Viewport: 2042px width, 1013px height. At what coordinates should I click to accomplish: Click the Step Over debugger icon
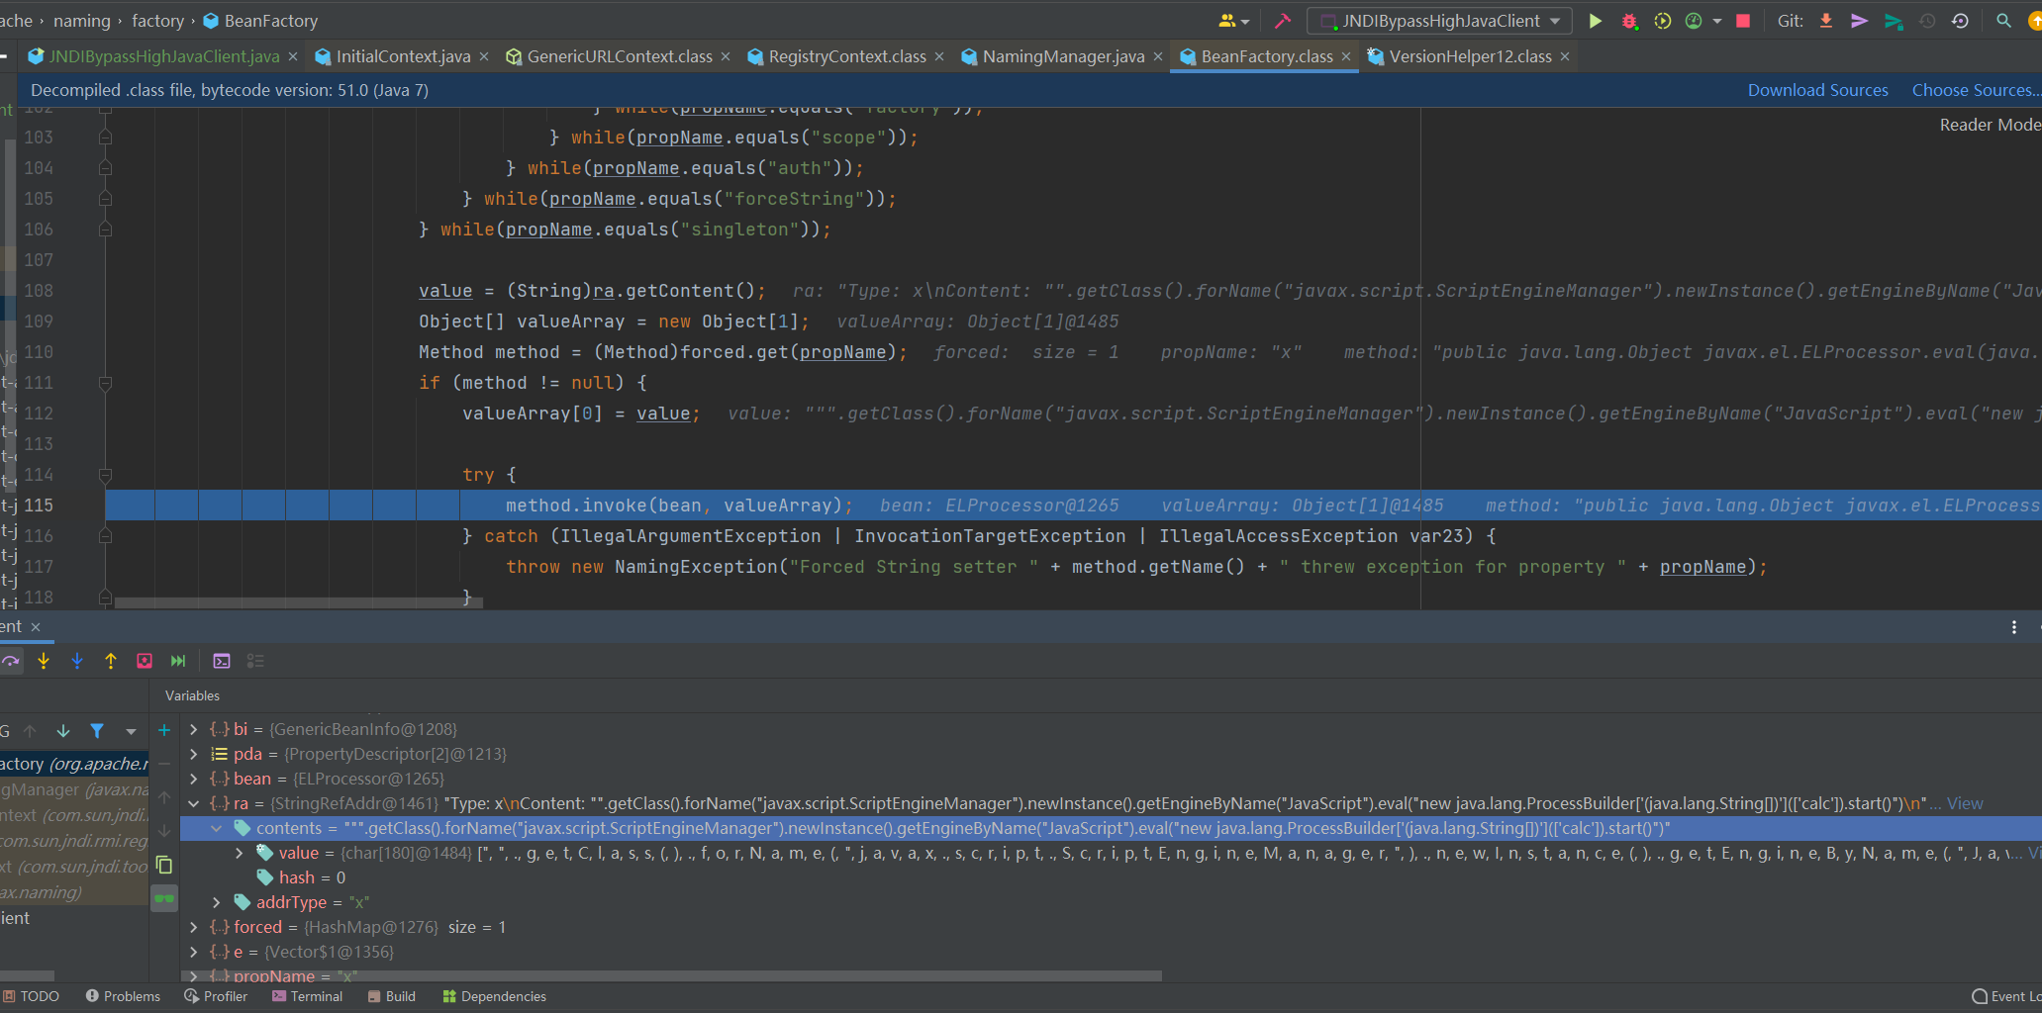pyautogui.click(x=11, y=661)
